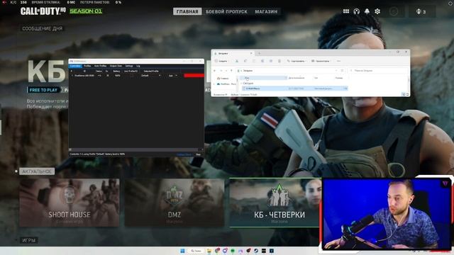Open voice channels headset icon
Image resolution: width=454 pixels, height=255 pixels.
(356, 11)
